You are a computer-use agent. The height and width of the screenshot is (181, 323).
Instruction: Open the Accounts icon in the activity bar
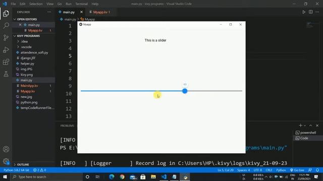[x=6, y=149]
